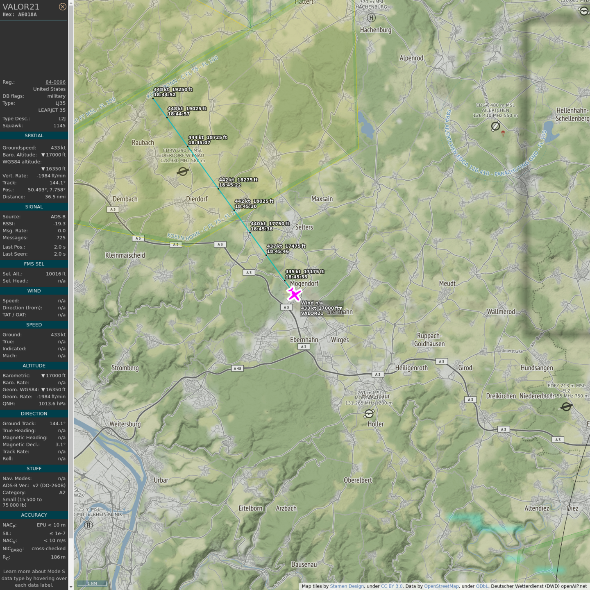Image resolution: width=590 pixels, height=590 pixels.
Task: Open the ODbL license link
Action: coord(482,586)
